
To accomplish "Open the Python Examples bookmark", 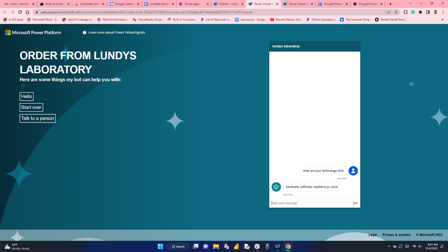I will click(x=321, y=20).
